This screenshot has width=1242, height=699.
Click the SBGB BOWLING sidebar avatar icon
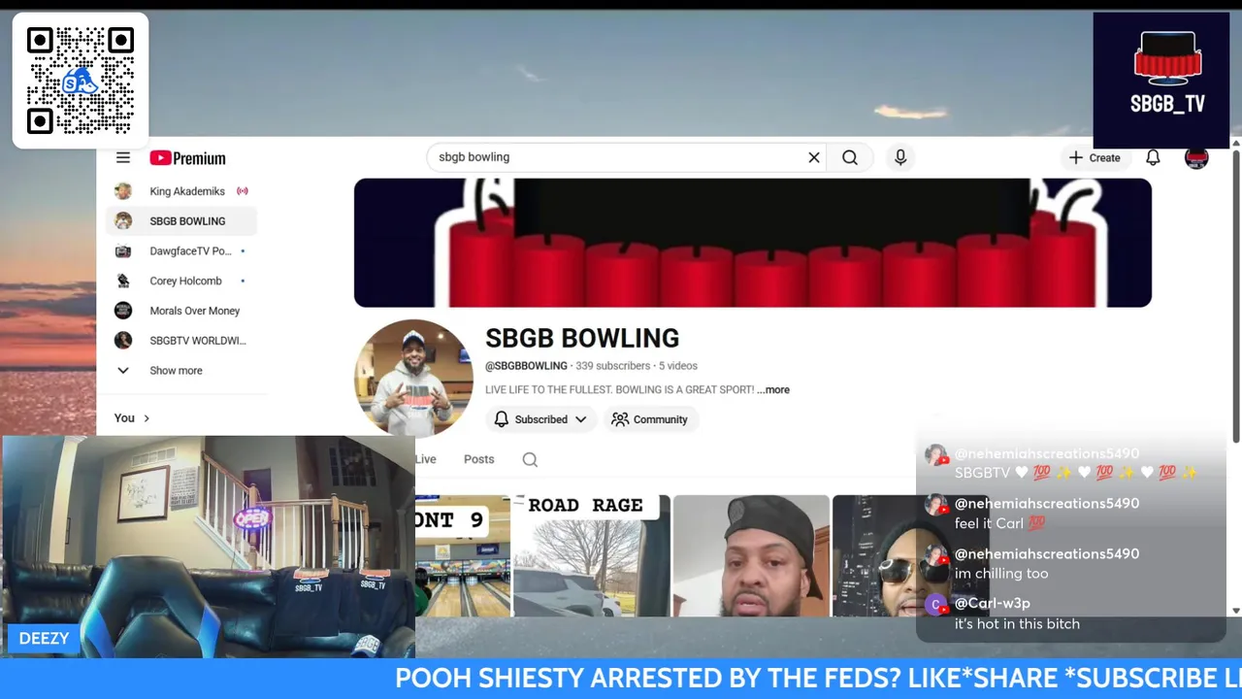123,221
